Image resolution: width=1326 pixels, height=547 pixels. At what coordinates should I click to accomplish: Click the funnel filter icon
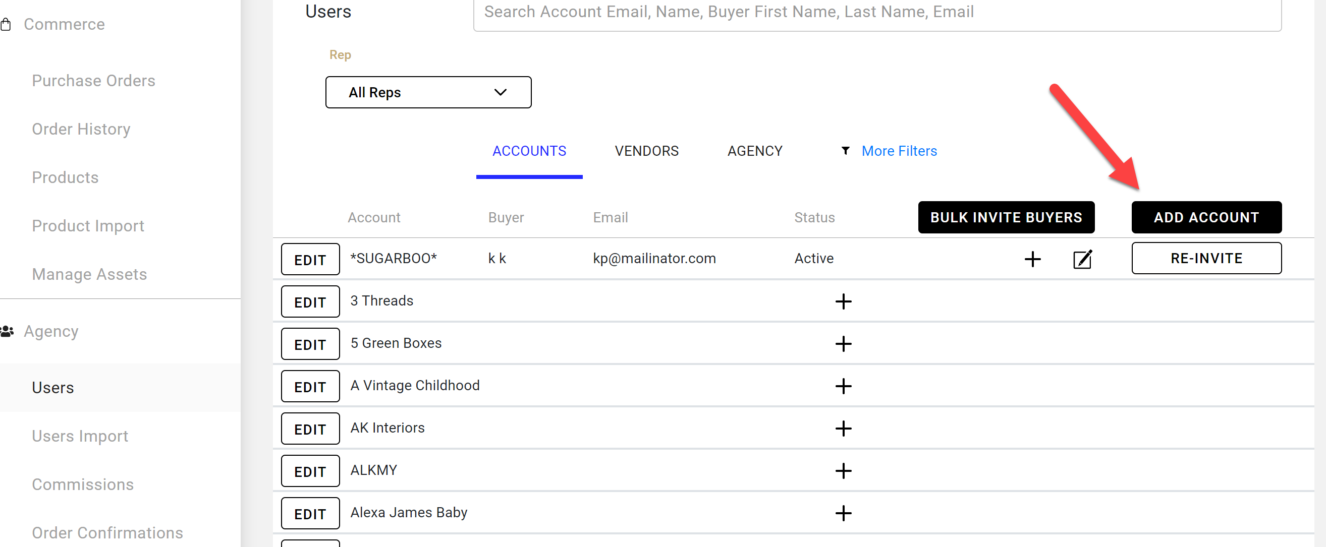(x=845, y=151)
